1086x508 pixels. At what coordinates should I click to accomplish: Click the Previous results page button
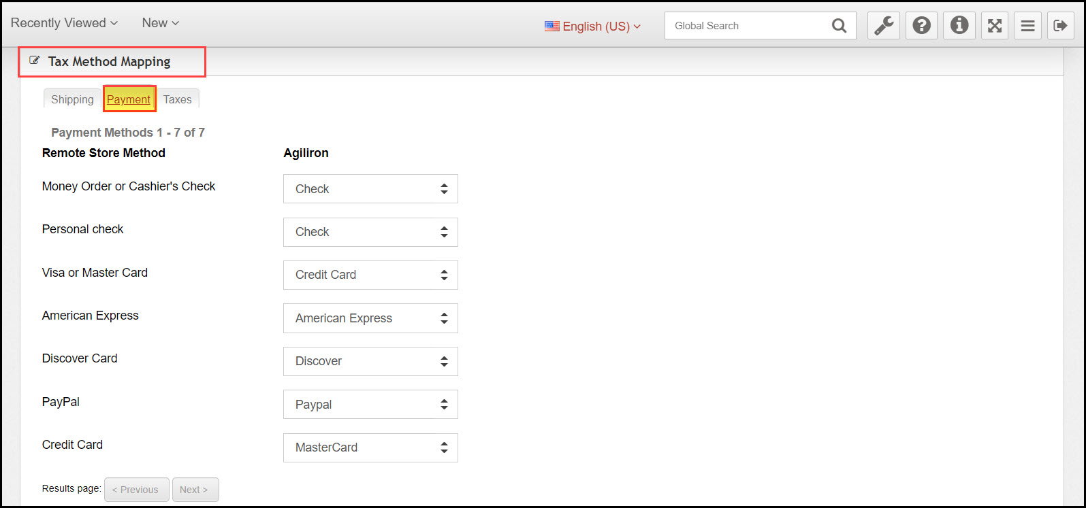[x=136, y=489]
